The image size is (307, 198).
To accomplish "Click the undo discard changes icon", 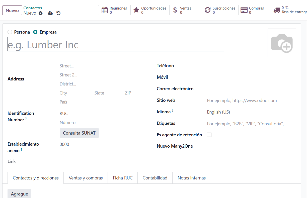I will [x=58, y=13].
